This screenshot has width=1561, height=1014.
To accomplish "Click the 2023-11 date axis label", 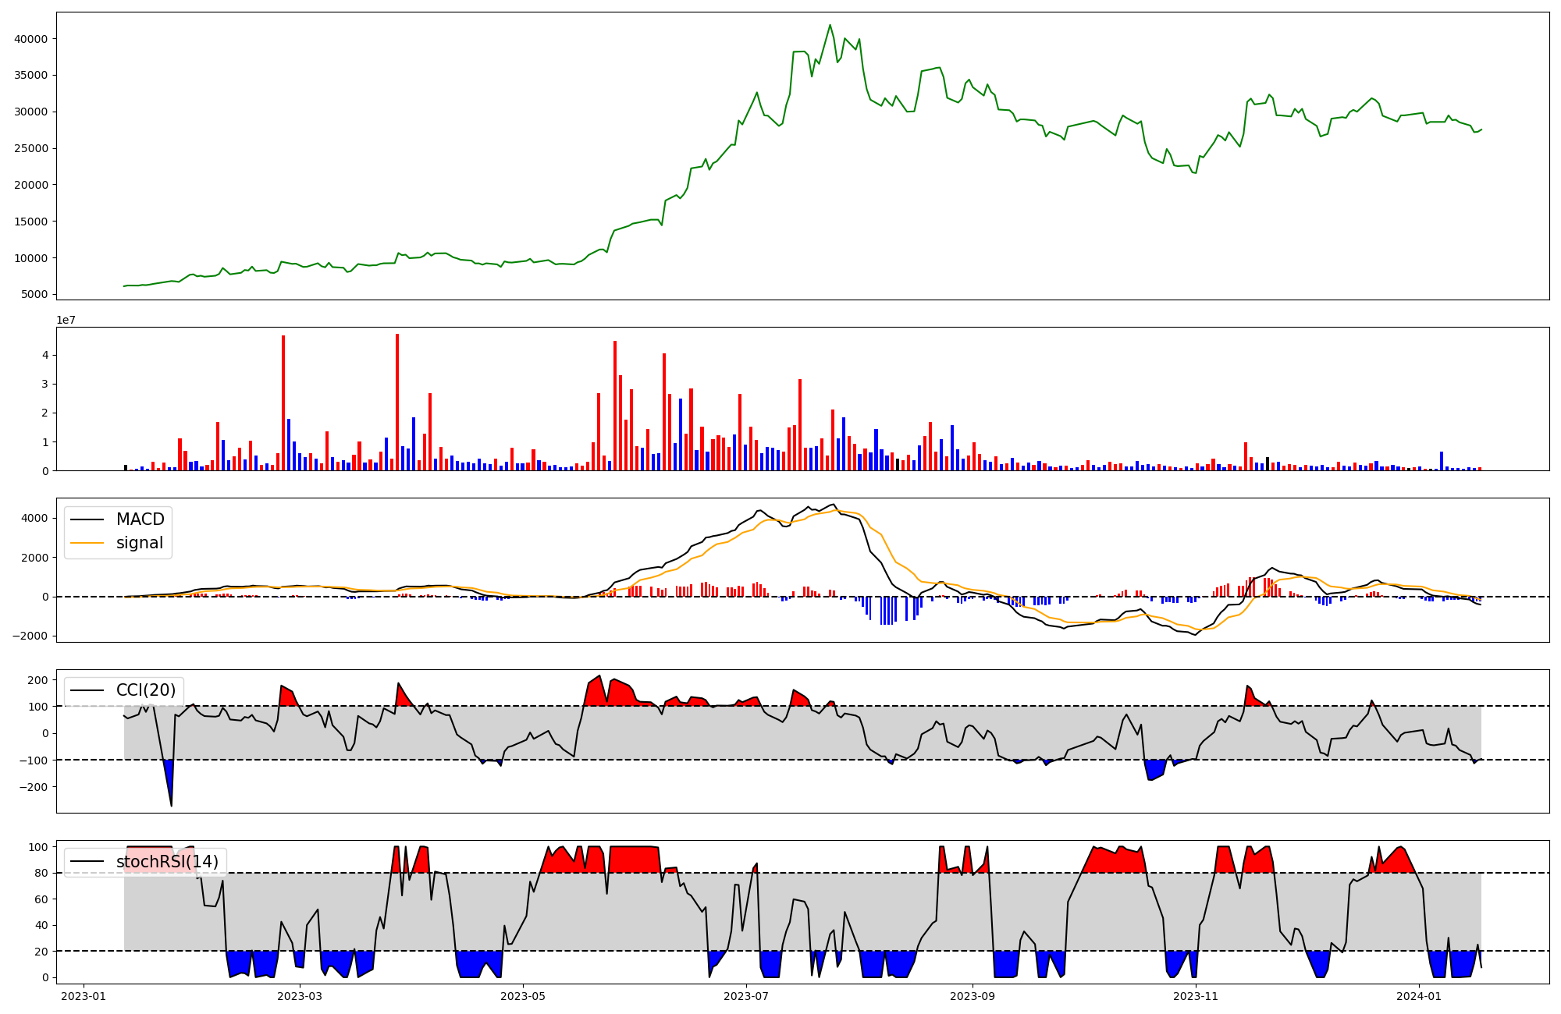I will (x=1196, y=996).
